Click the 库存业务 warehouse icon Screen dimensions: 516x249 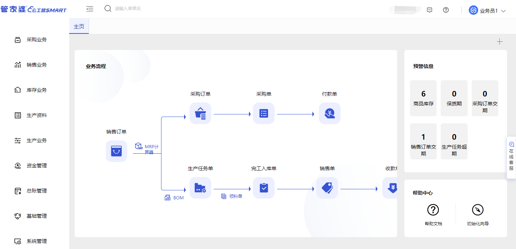(18, 90)
